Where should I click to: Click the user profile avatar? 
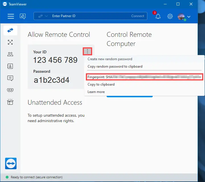[x=181, y=17]
